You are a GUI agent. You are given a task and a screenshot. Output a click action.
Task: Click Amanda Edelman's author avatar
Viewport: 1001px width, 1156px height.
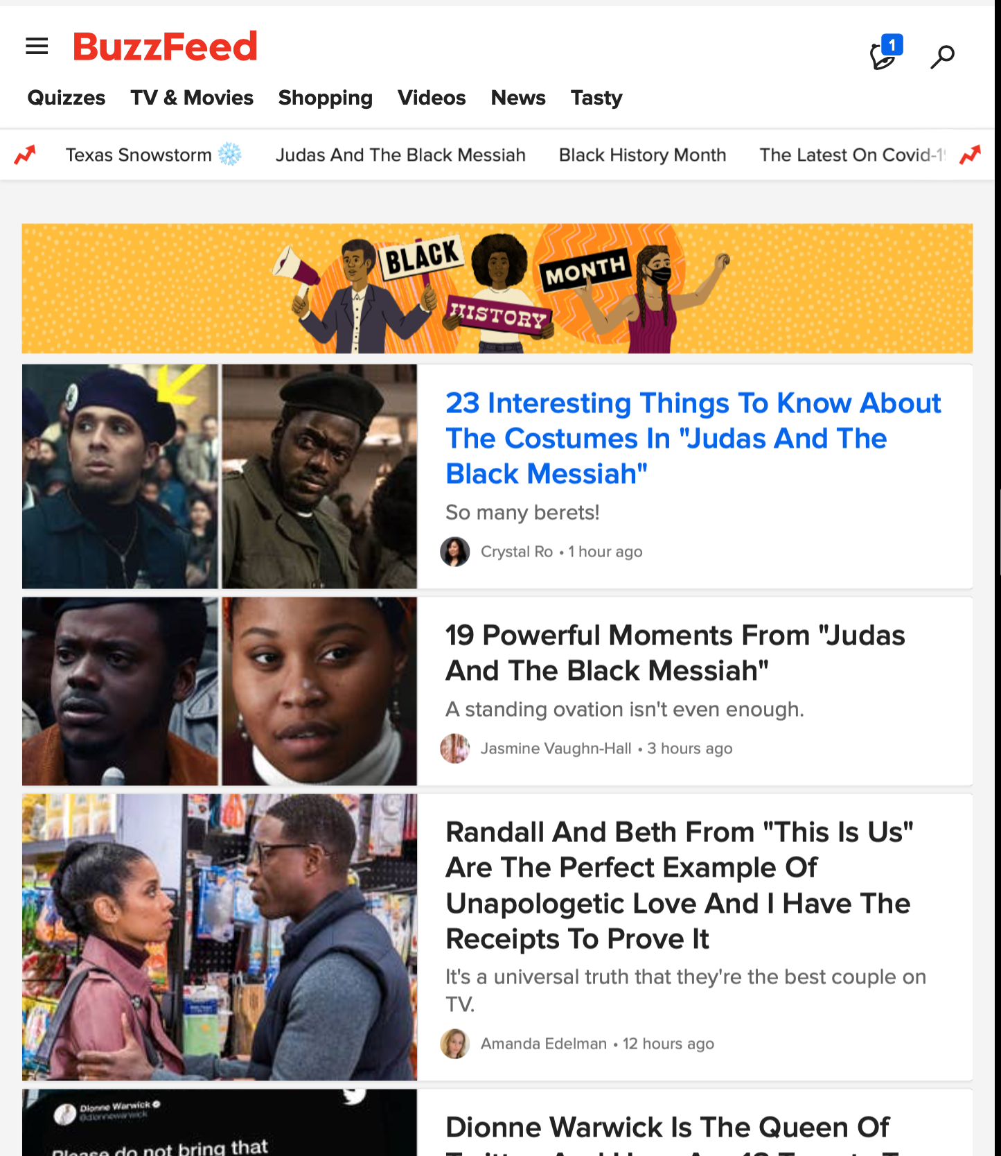tap(455, 1044)
